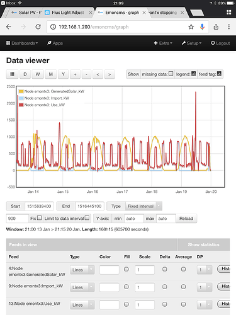Click the End timestamp input field
Screen dimensions: 236x315
click(x=89, y=206)
